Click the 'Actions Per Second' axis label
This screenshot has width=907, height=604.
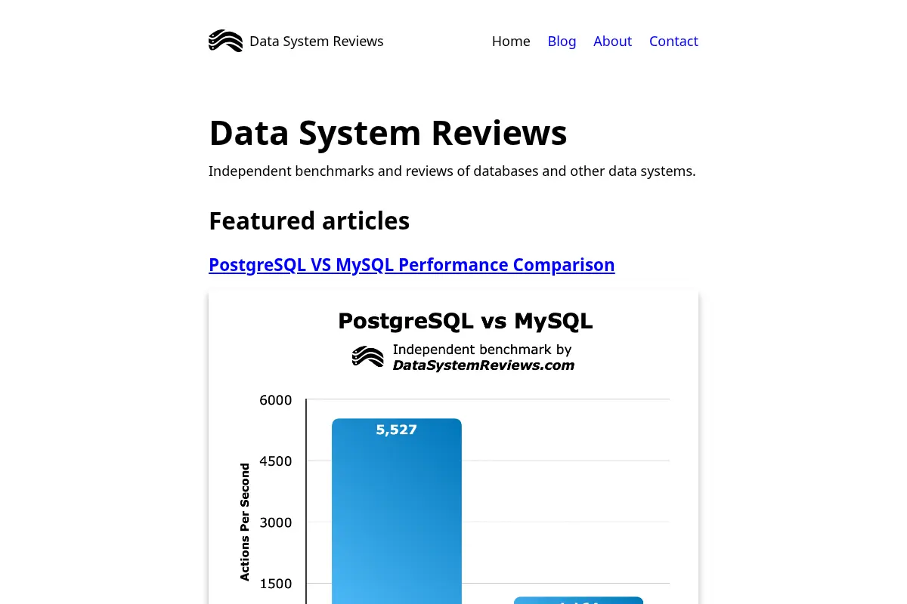(245, 522)
